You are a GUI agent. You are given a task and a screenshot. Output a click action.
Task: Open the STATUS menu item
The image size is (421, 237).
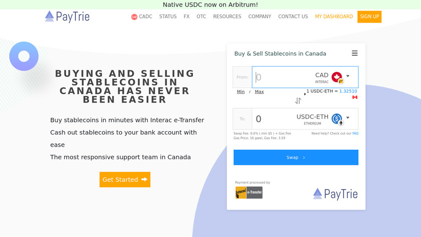coord(168,17)
